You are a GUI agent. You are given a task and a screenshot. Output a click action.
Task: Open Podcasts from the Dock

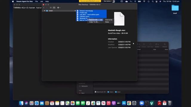114,103
